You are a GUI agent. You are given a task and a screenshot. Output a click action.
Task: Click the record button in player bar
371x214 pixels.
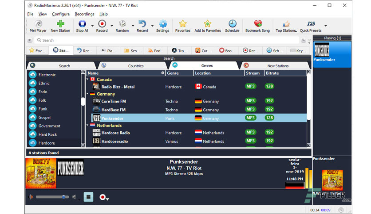(103, 197)
